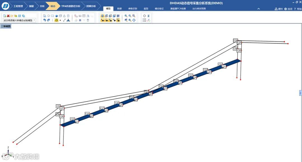Toggle the last highlighted node label option

[118, 20]
